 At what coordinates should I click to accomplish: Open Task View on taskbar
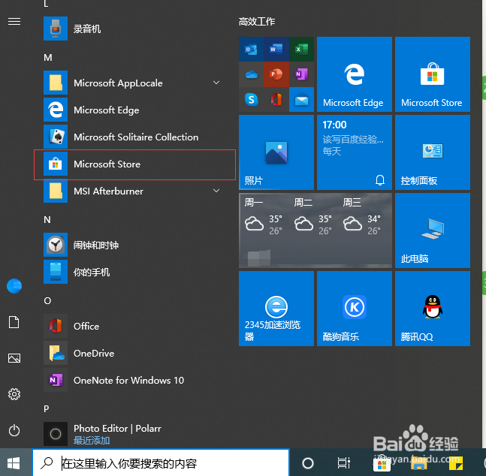(x=344, y=463)
